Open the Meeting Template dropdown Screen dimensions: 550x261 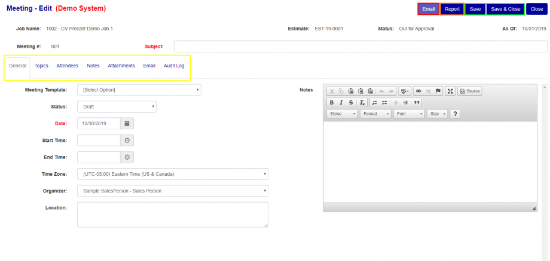click(x=139, y=90)
